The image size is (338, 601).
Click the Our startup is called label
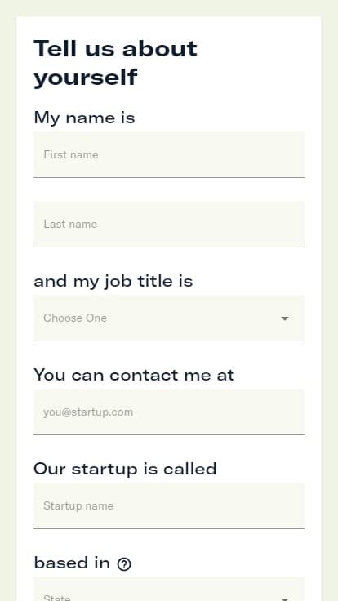(125, 469)
